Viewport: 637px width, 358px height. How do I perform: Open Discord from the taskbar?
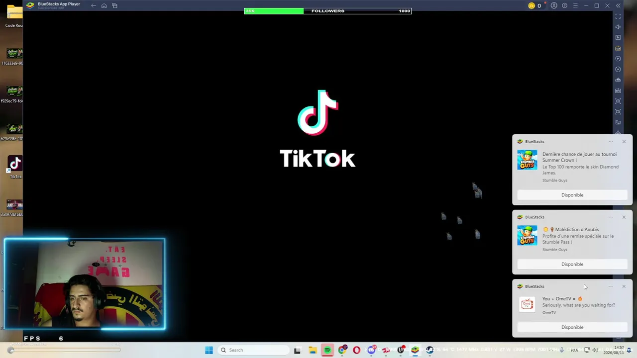371,350
